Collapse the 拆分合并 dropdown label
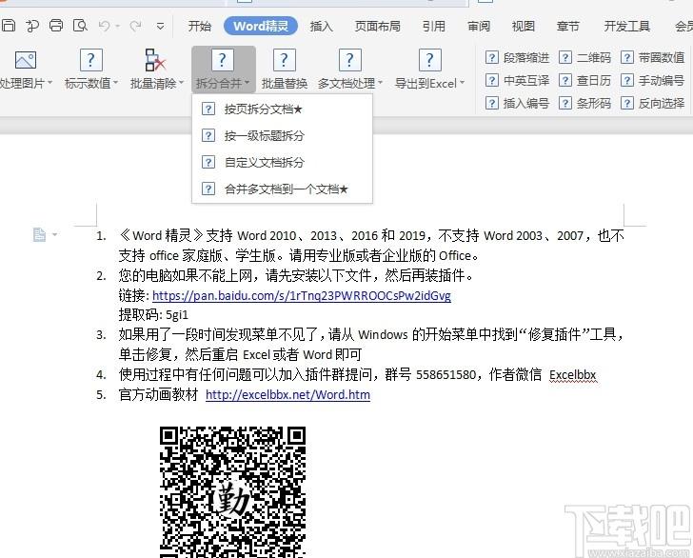This screenshot has height=558, width=693. coord(223,83)
